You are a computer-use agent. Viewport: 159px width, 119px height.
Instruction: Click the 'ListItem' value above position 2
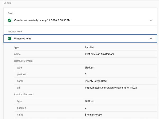[x=90, y=101]
